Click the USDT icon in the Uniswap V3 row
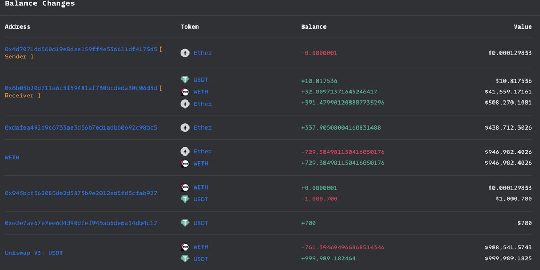 (185, 259)
